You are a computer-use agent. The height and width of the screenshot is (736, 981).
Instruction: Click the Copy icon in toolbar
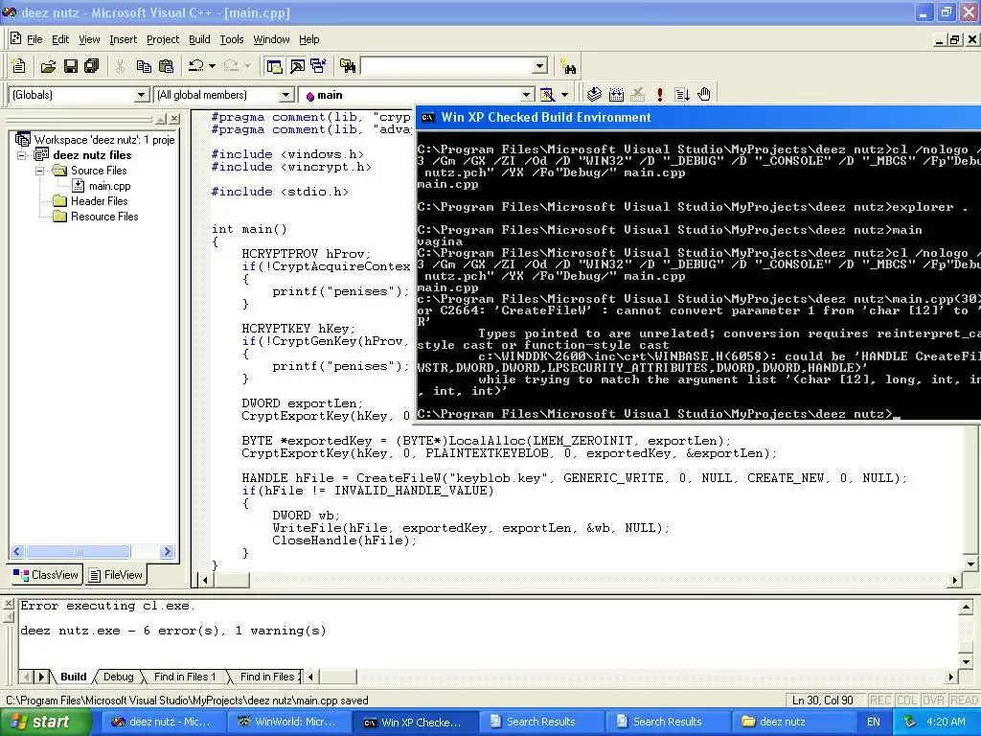click(x=144, y=66)
